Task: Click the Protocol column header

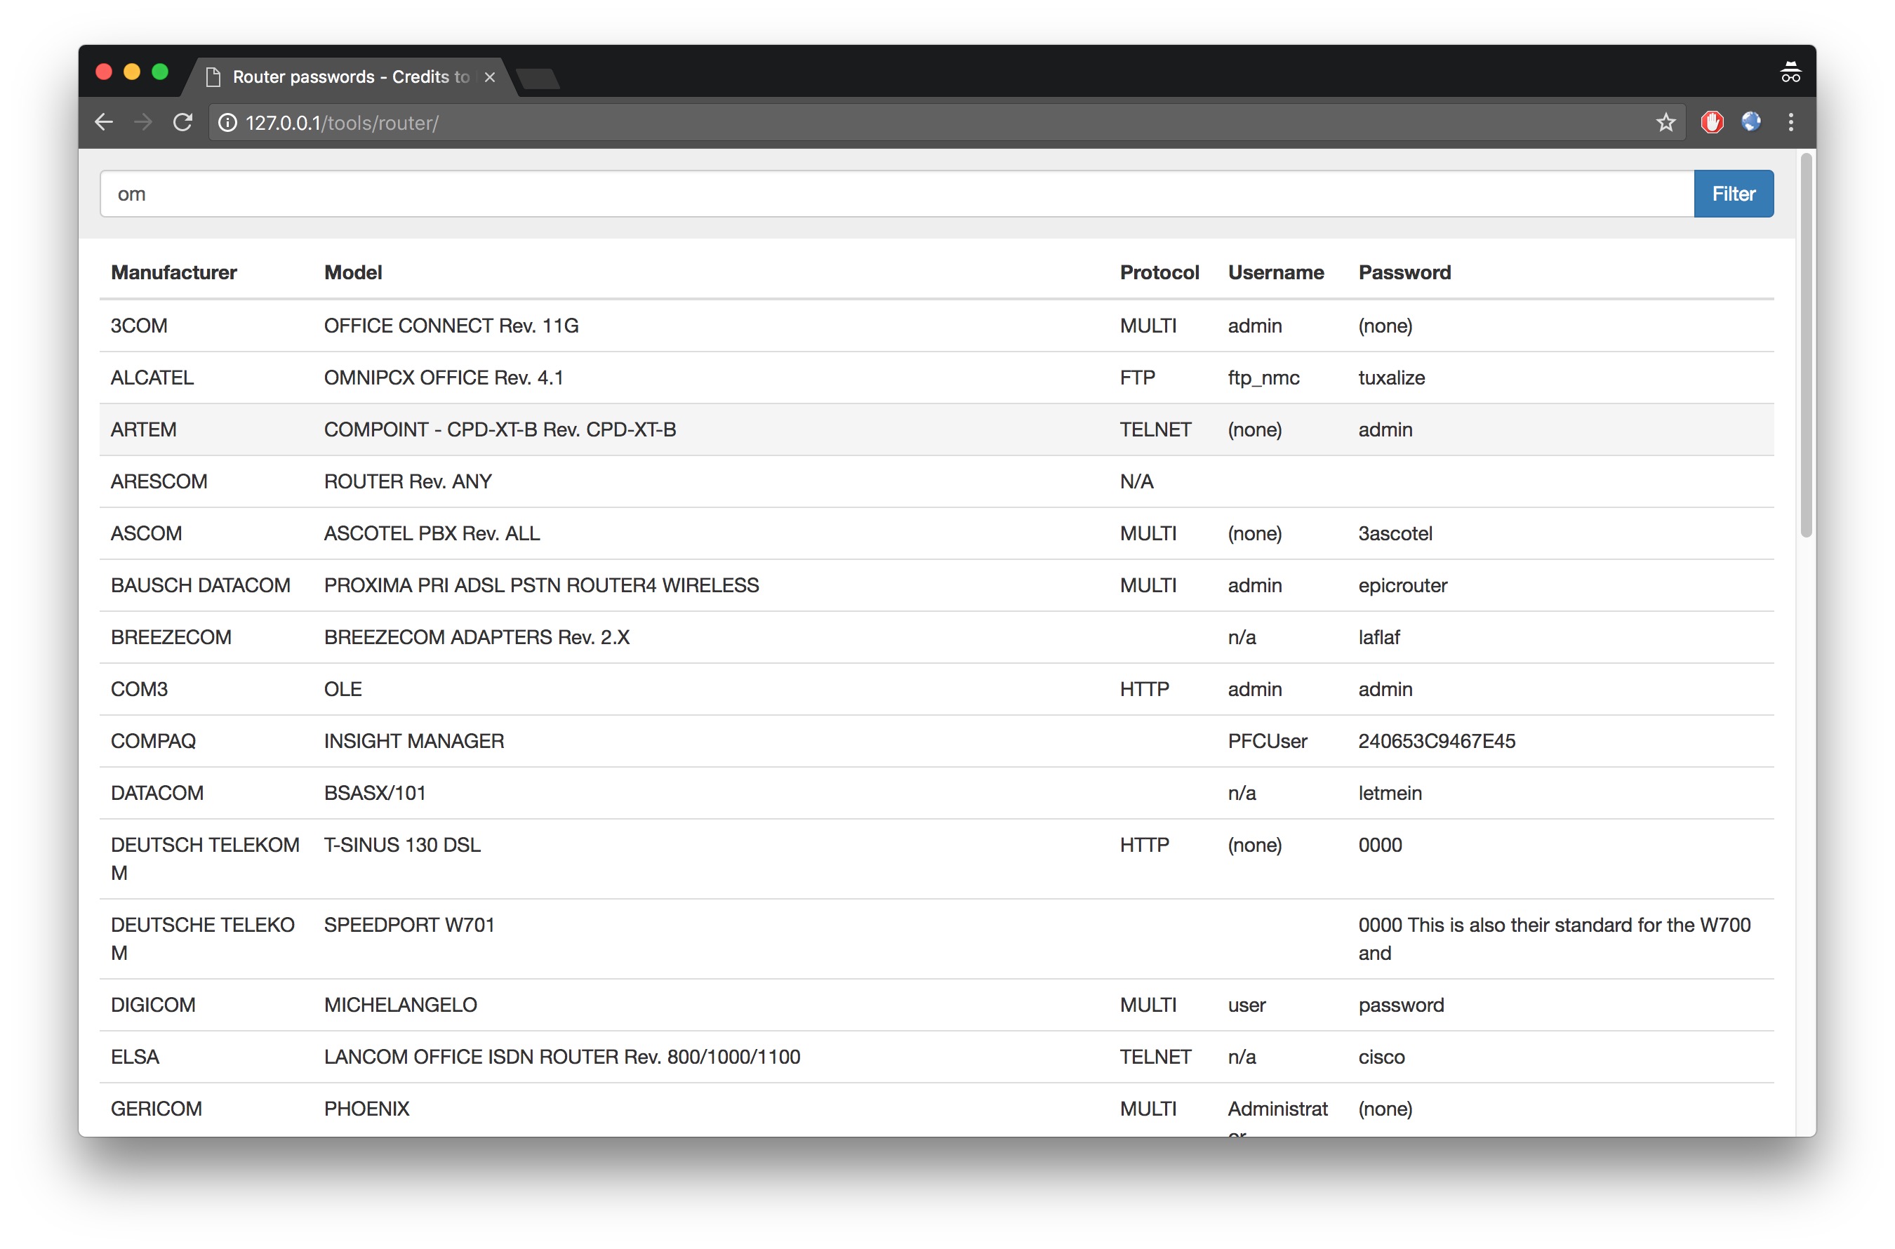Action: pyautogui.click(x=1159, y=272)
